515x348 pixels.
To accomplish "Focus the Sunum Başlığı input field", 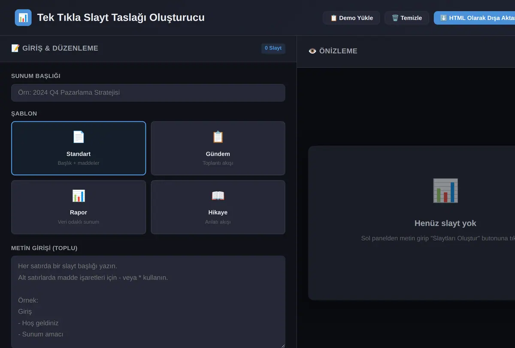I will pyautogui.click(x=148, y=93).
